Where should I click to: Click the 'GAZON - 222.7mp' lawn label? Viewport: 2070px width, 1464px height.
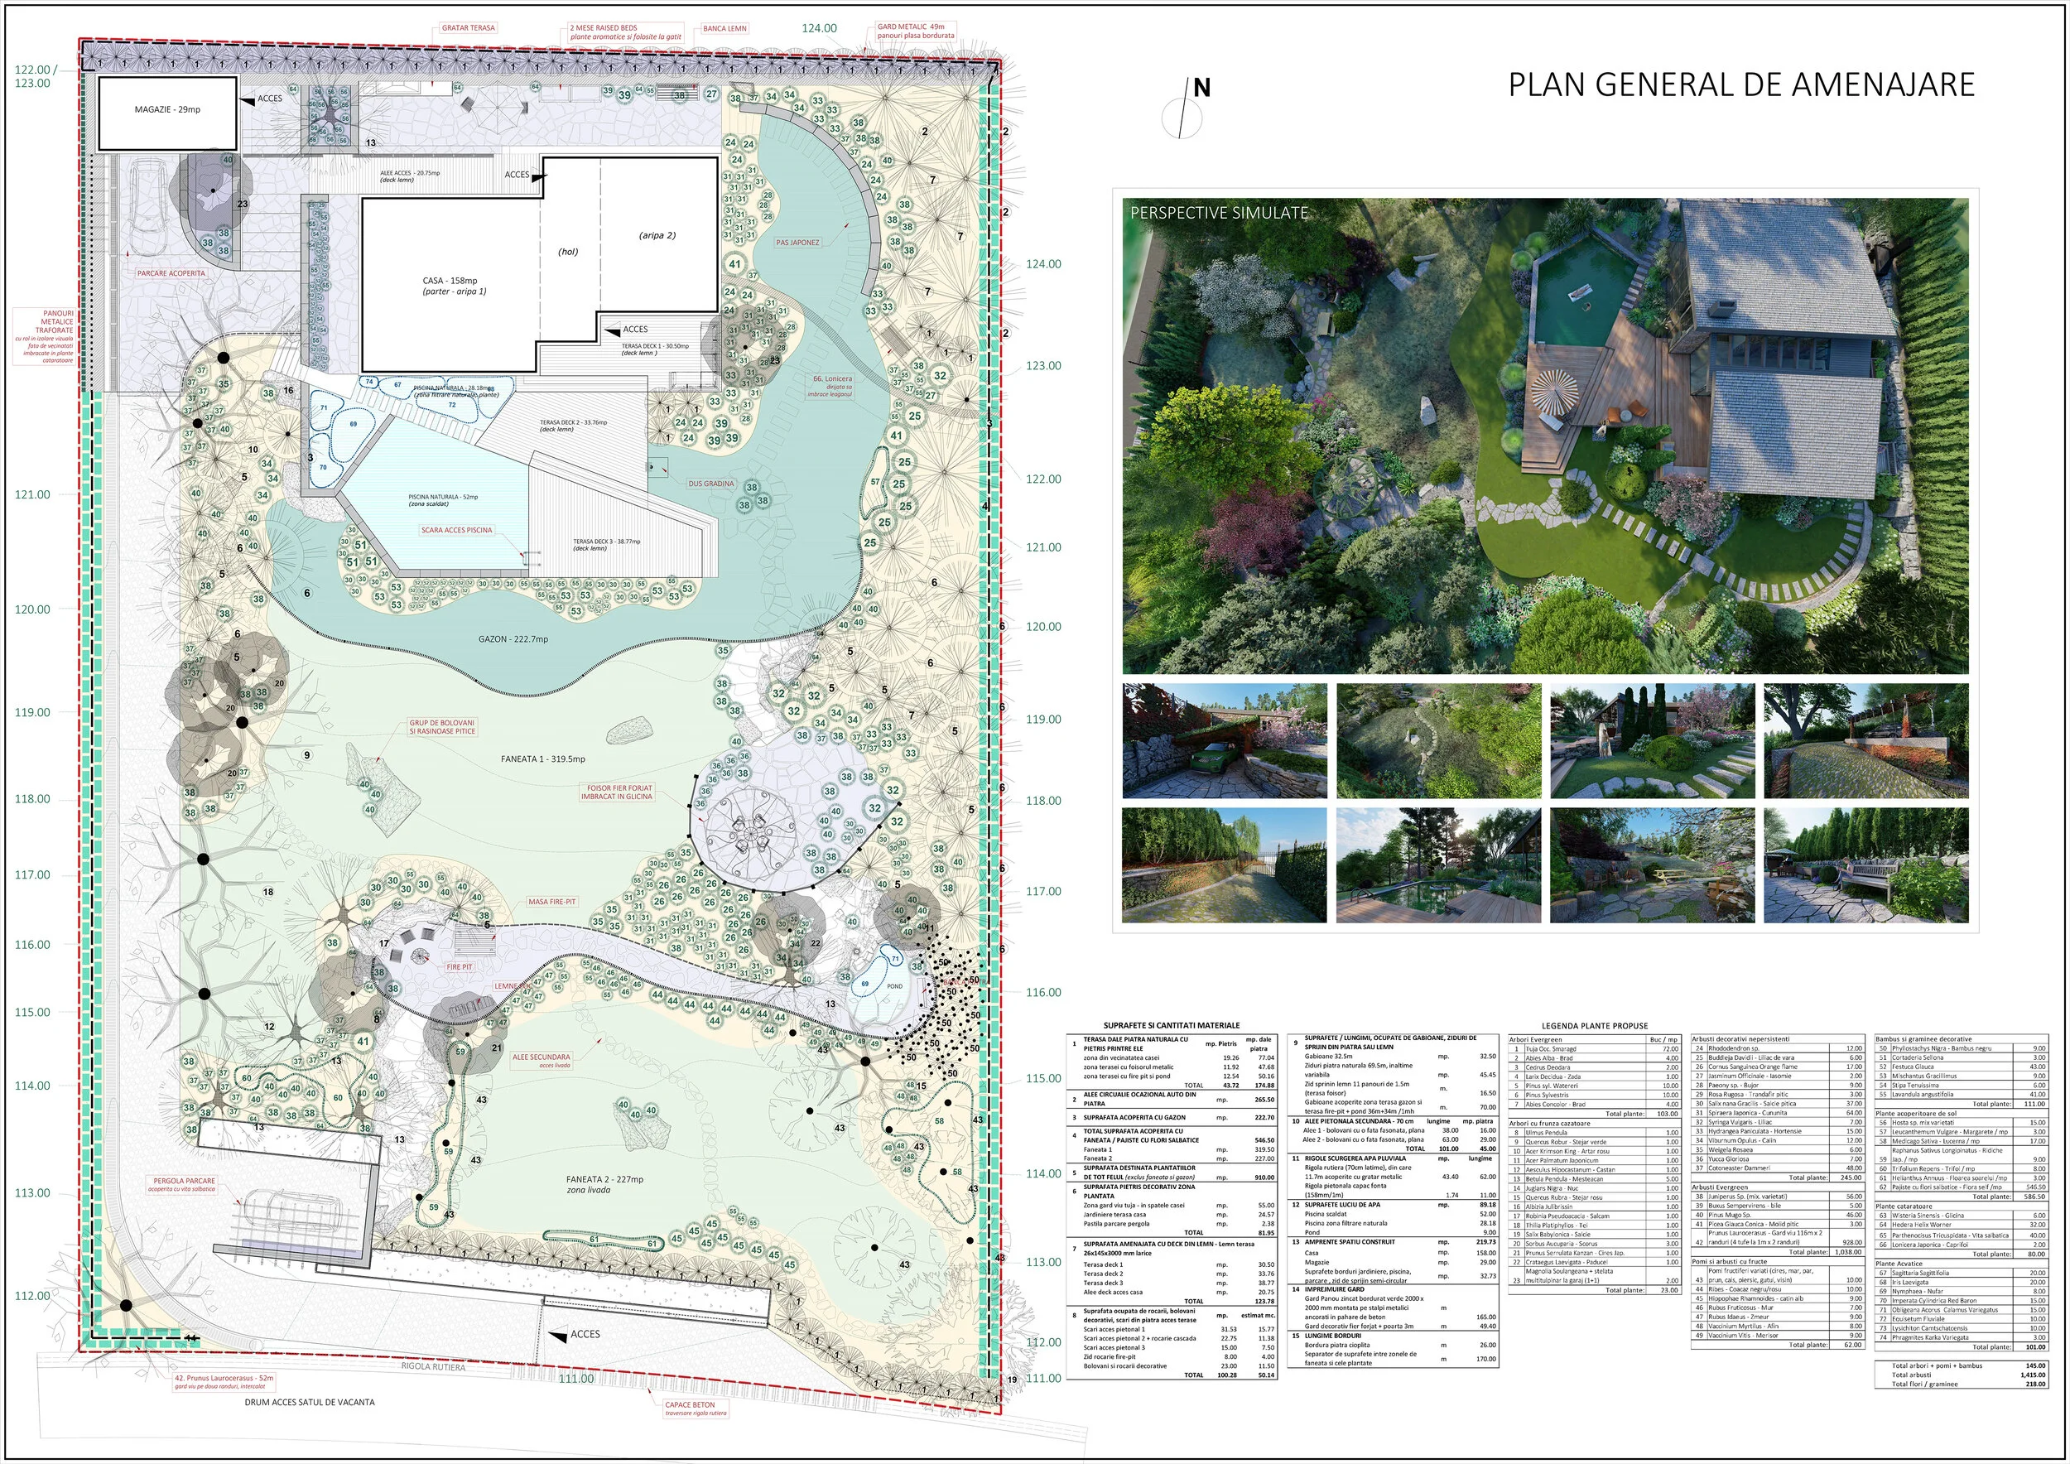(513, 639)
